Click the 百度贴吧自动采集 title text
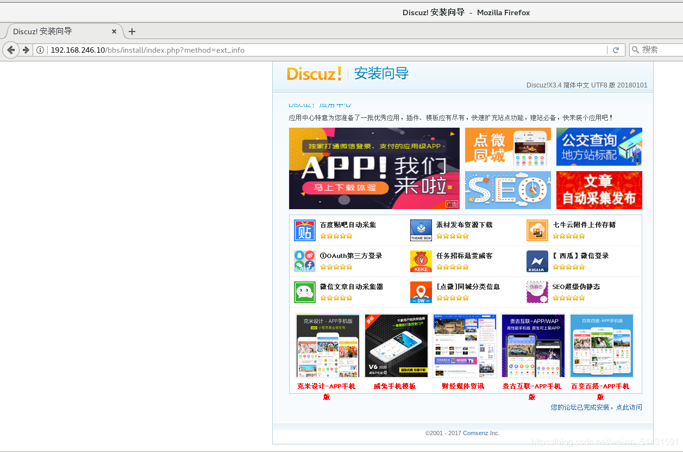Viewport: 683px width, 452px height. click(x=348, y=225)
